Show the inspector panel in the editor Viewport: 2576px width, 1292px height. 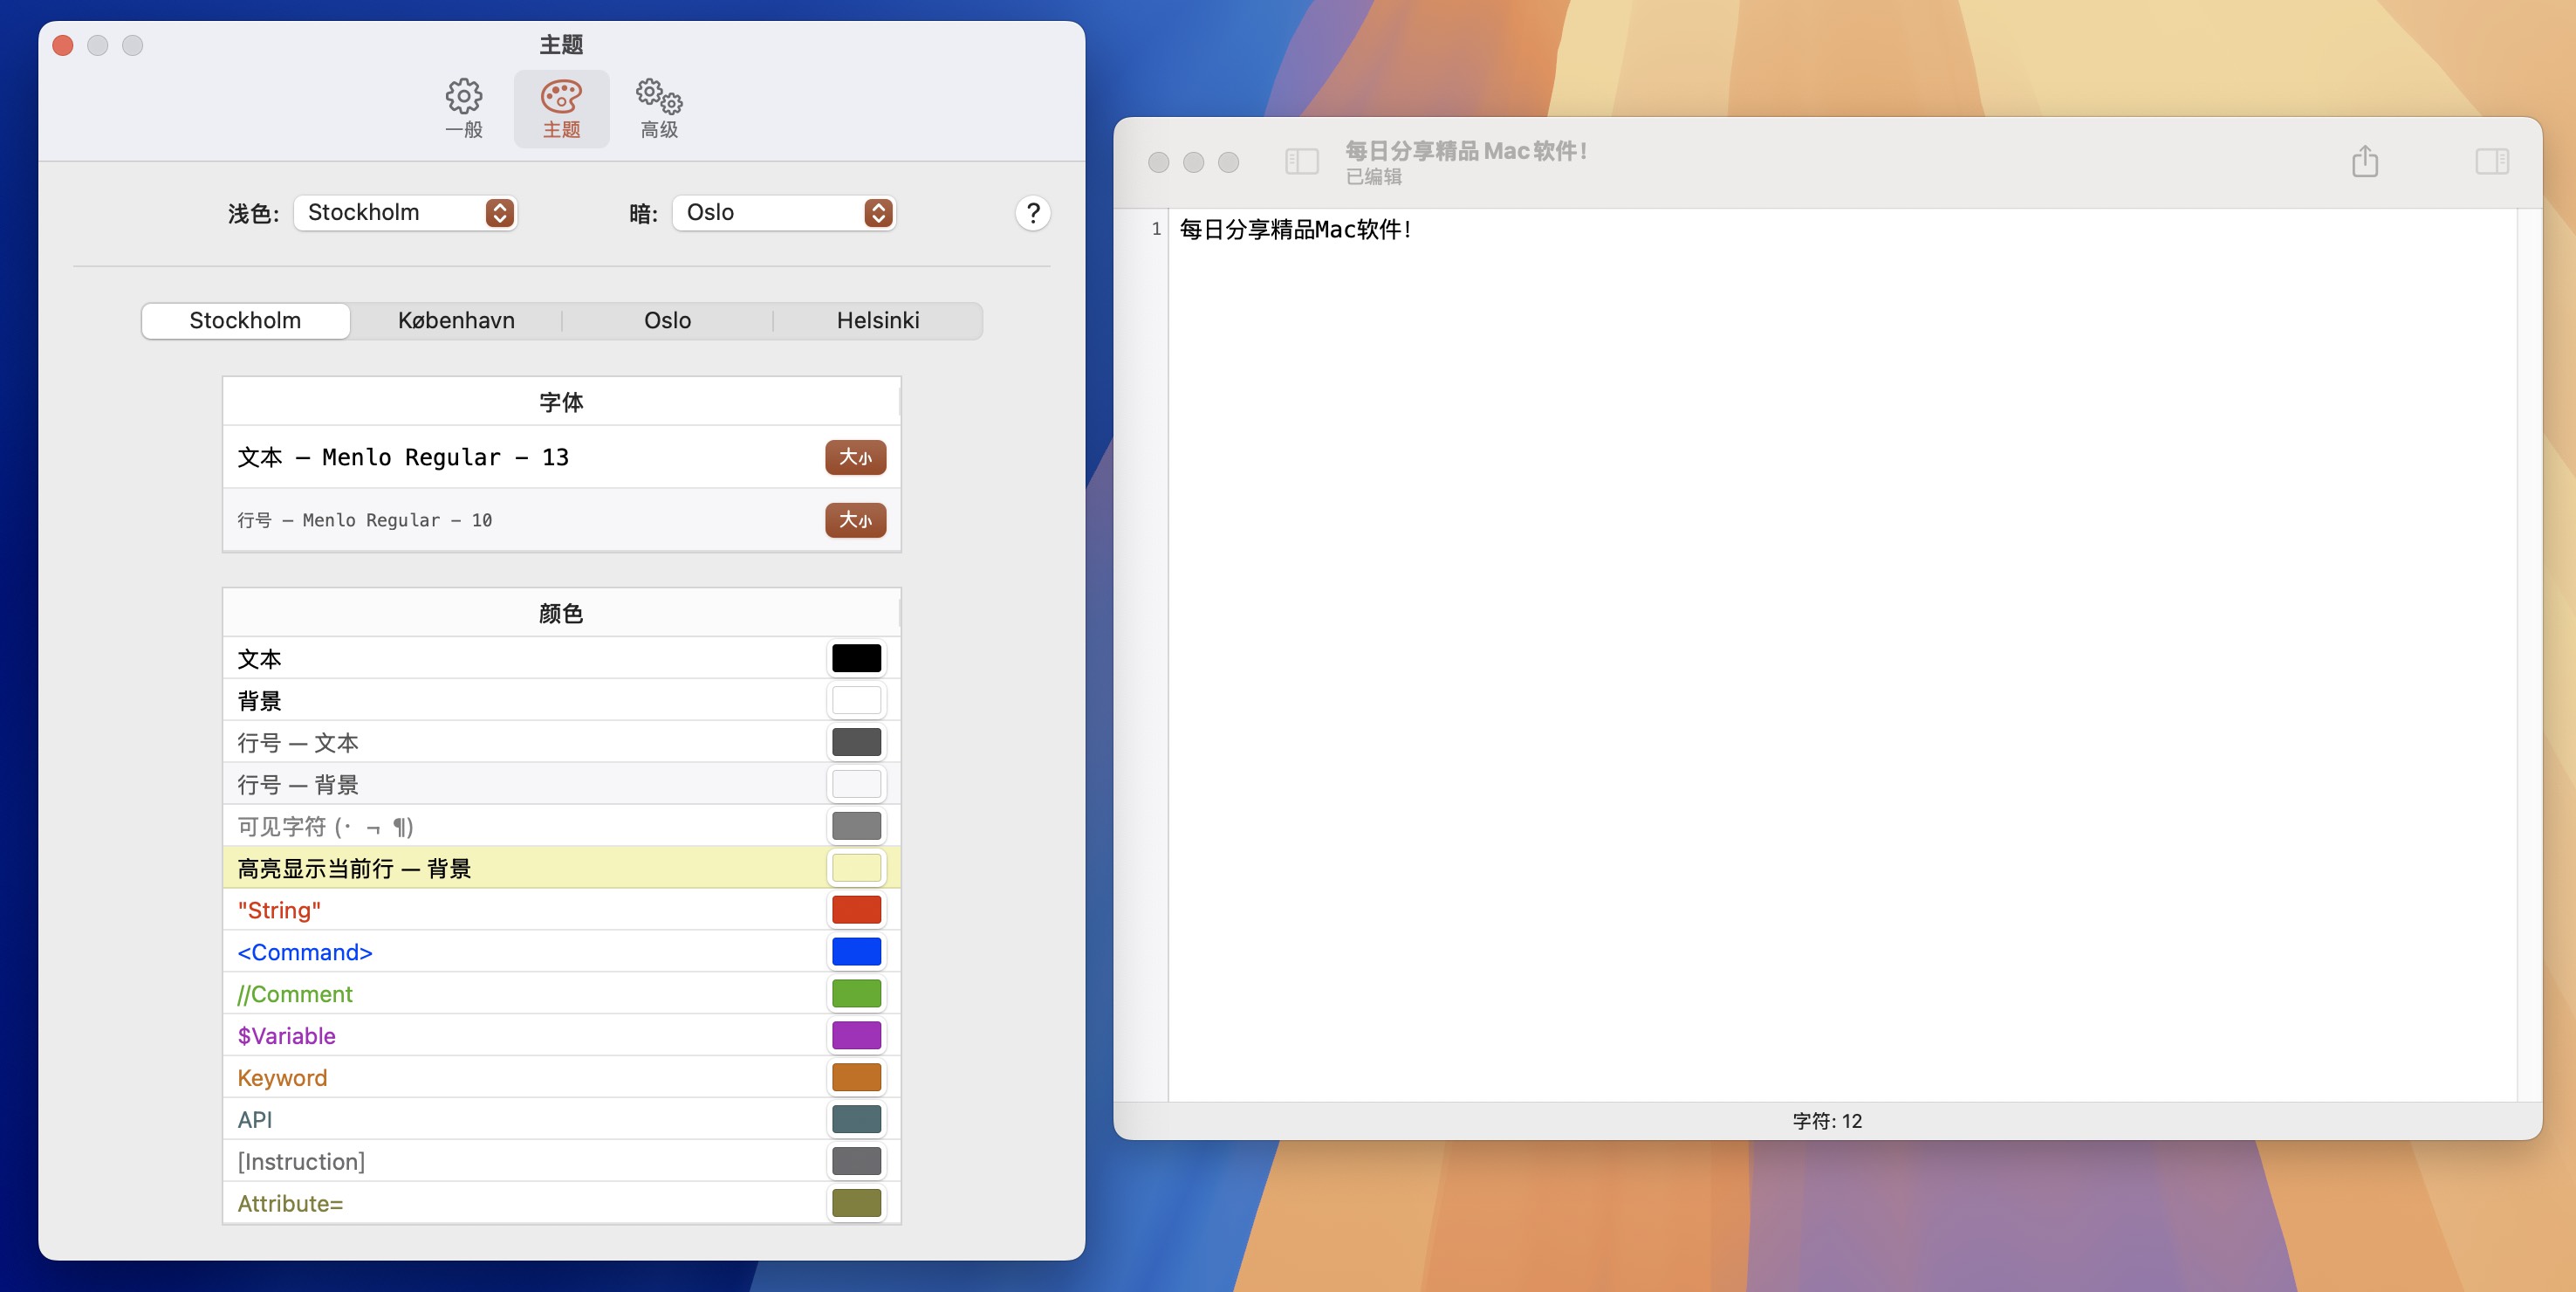point(2492,161)
